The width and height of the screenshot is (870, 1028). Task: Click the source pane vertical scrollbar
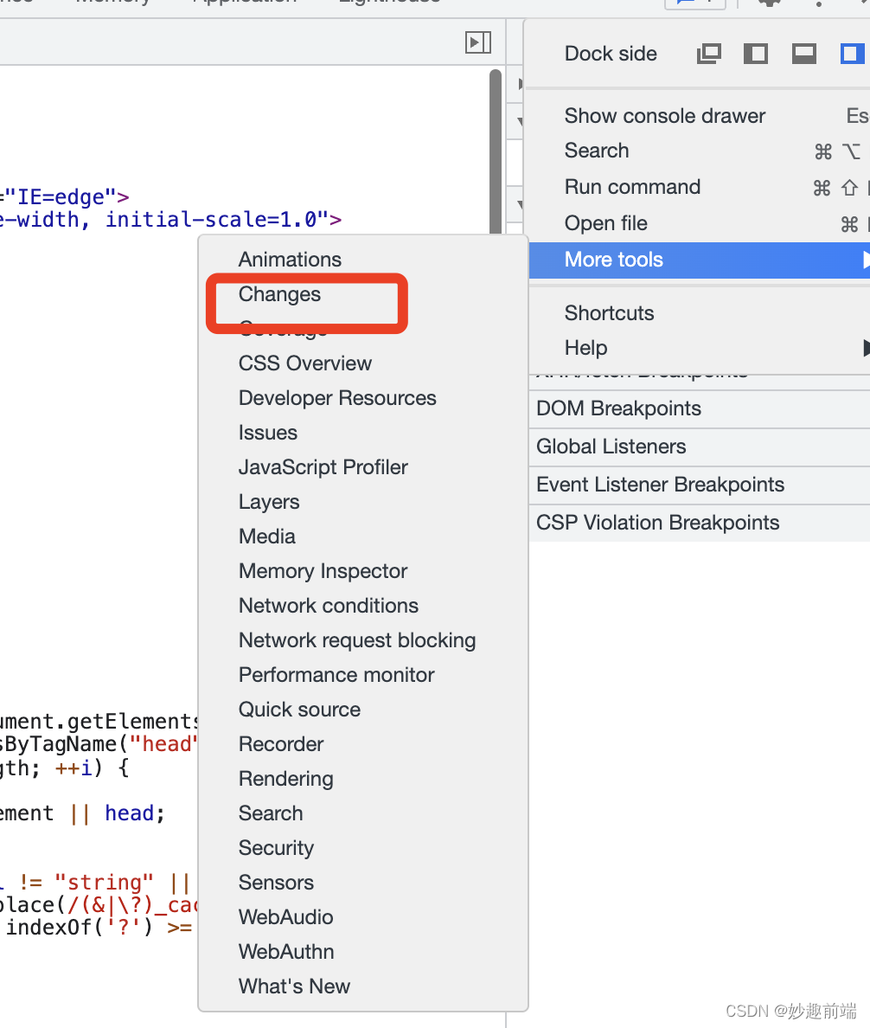[496, 151]
